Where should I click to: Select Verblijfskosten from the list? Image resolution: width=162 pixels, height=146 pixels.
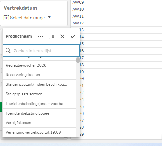(39, 123)
